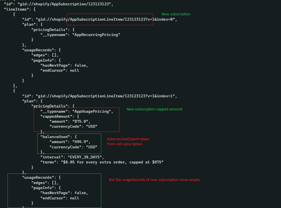Click the "usageRecords of new subscription show empty" note
The width and height of the screenshot is (281, 208).
tap(154, 180)
